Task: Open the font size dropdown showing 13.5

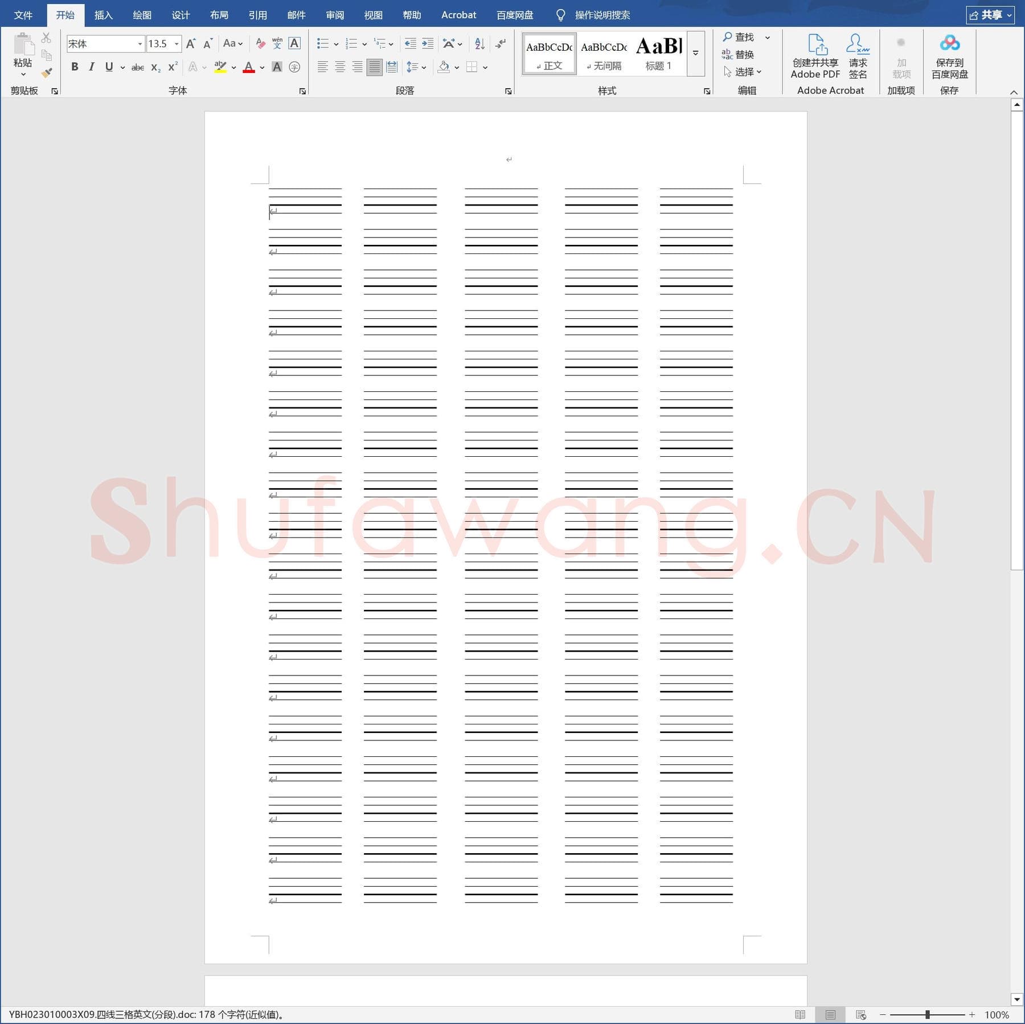Action: click(177, 44)
